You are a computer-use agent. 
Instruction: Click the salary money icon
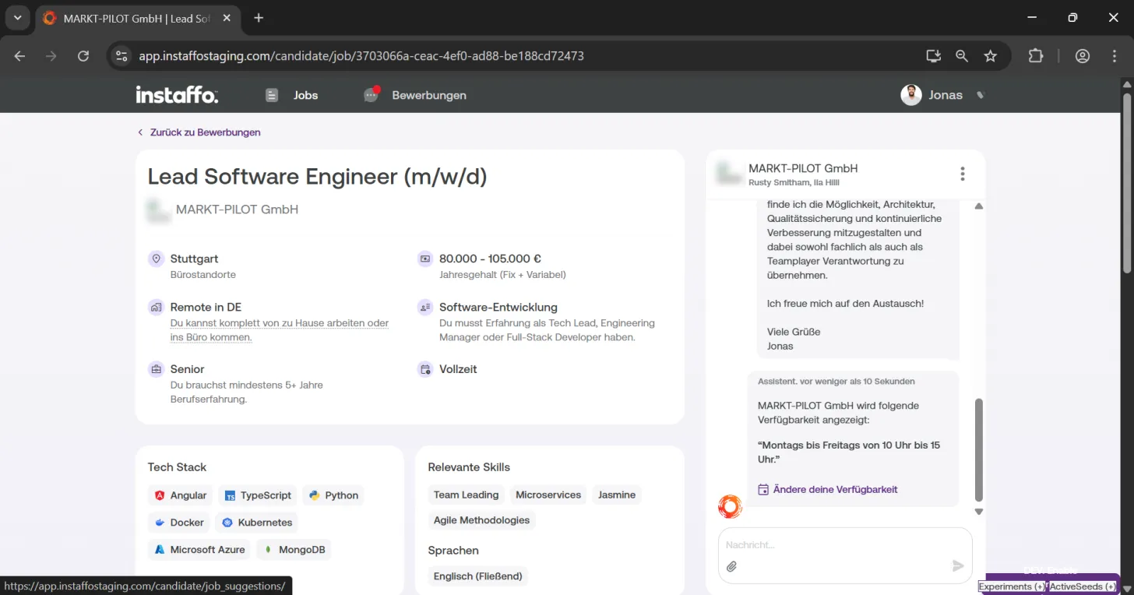pyautogui.click(x=425, y=259)
